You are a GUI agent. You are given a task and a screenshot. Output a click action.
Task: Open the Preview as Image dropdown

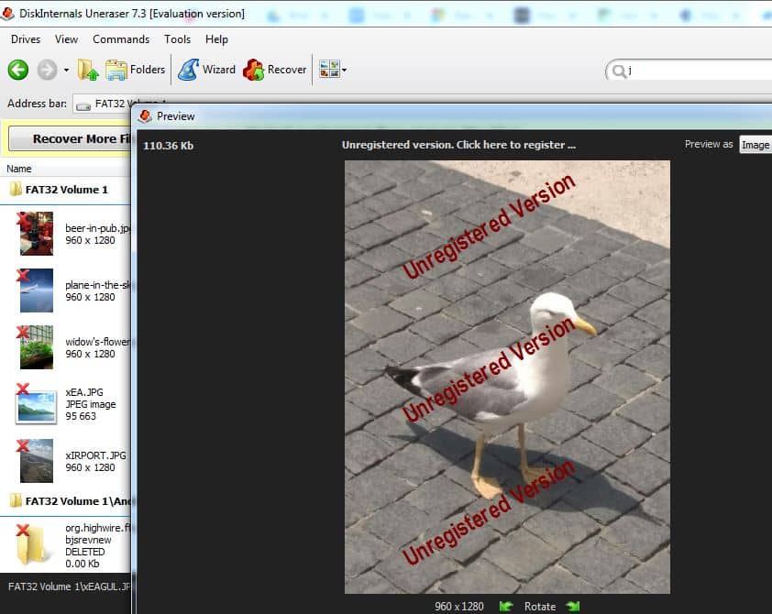[x=755, y=145]
